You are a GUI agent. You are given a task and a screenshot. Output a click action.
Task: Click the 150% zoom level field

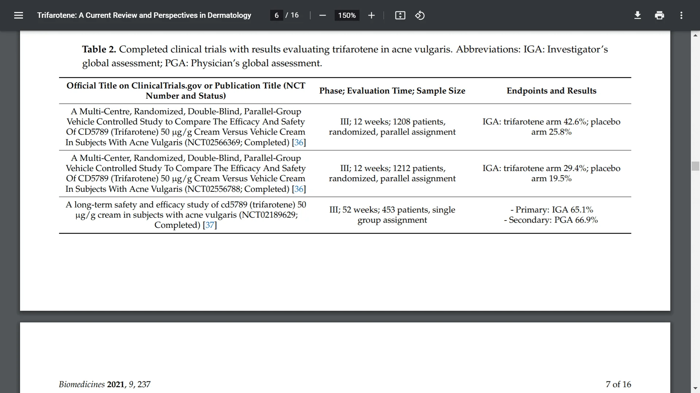pos(347,15)
